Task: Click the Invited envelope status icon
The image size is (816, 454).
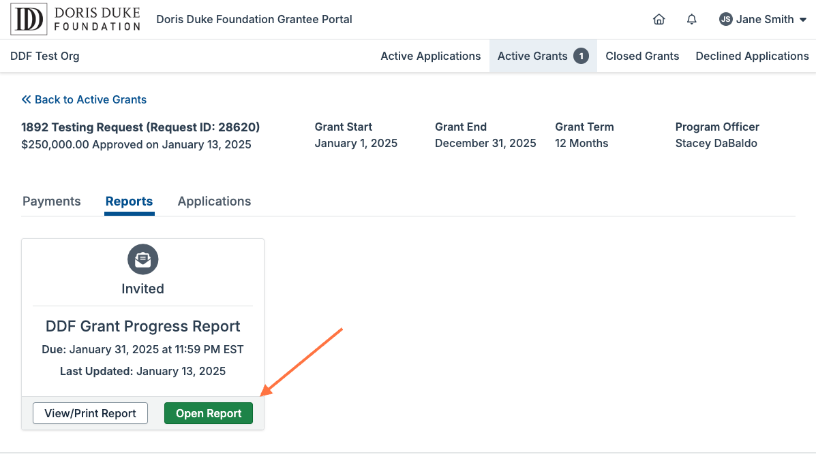Action: coord(142,259)
